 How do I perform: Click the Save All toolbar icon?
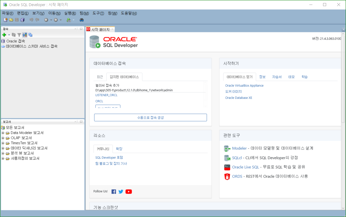[x=23, y=20]
